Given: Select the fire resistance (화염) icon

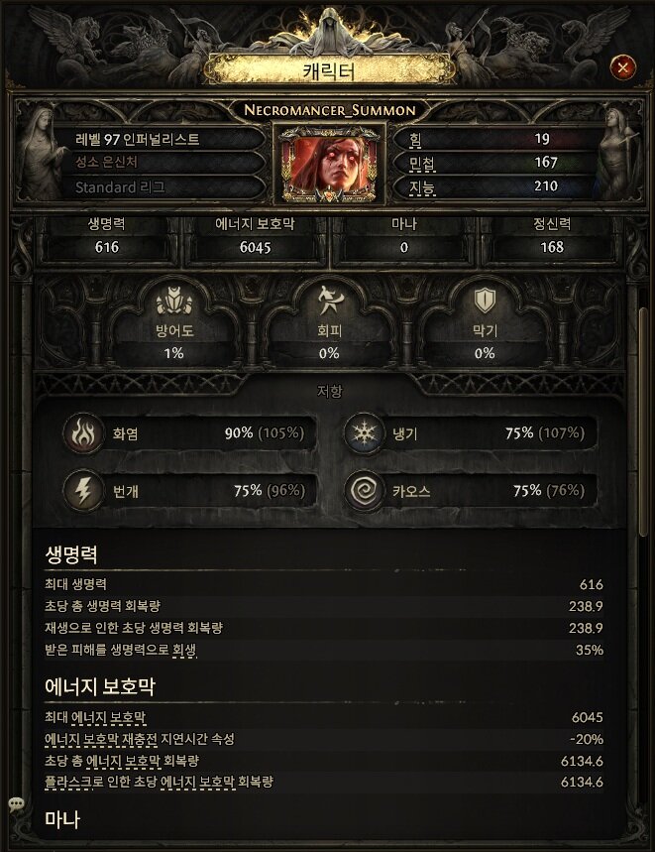Looking at the screenshot, I should pos(83,433).
